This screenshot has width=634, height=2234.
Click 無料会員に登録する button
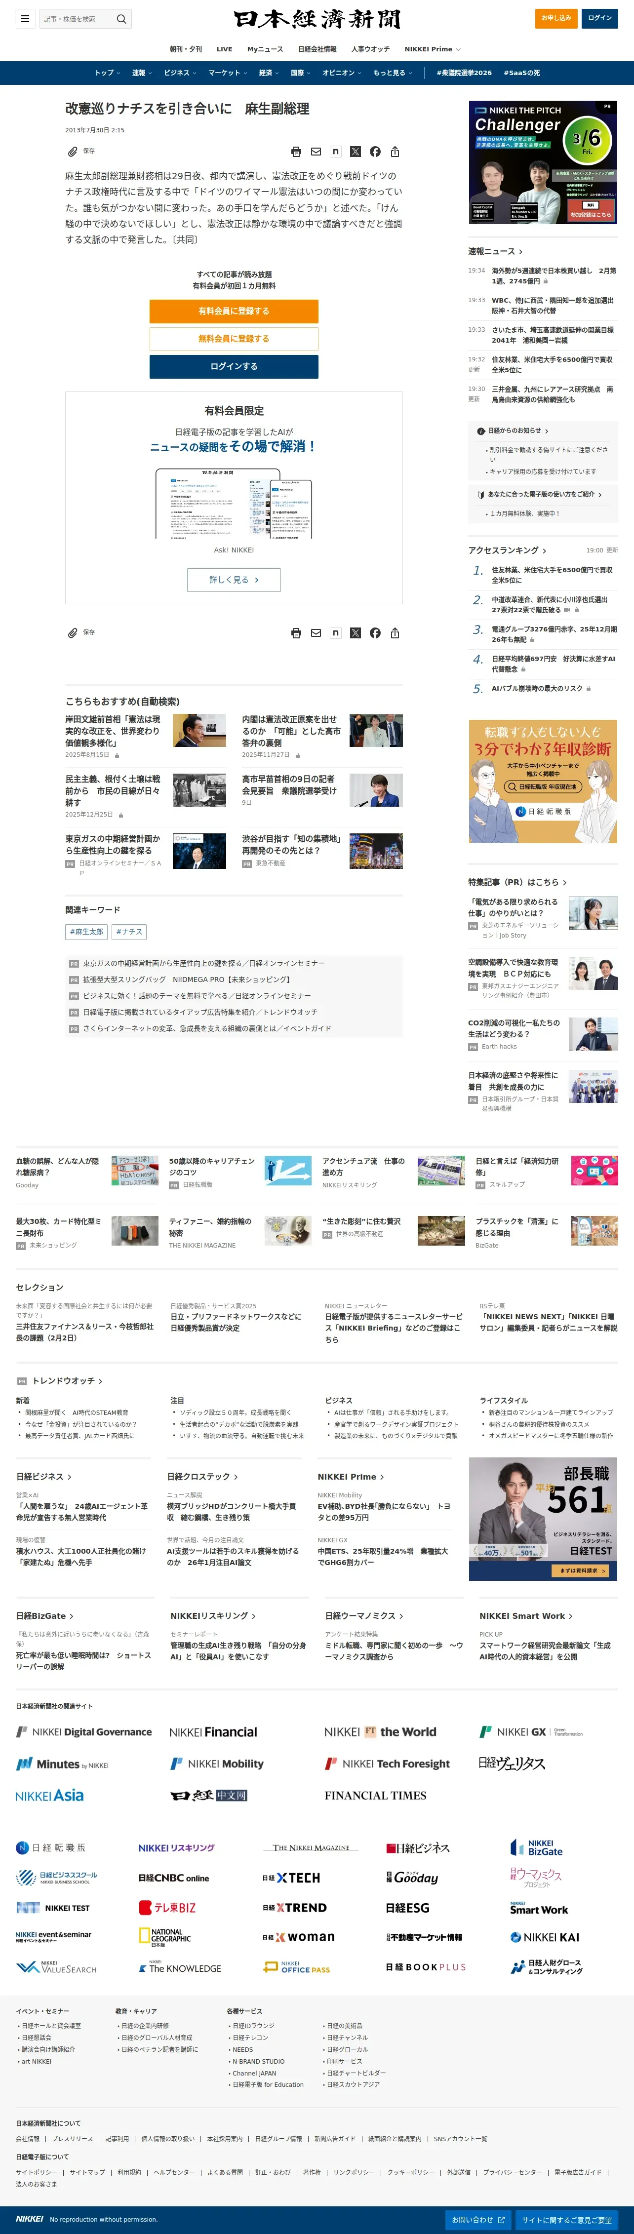pyautogui.click(x=234, y=338)
